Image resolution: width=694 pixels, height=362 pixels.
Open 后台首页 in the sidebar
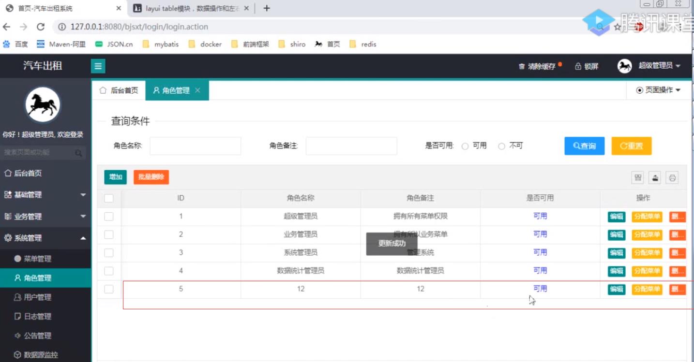(45, 174)
